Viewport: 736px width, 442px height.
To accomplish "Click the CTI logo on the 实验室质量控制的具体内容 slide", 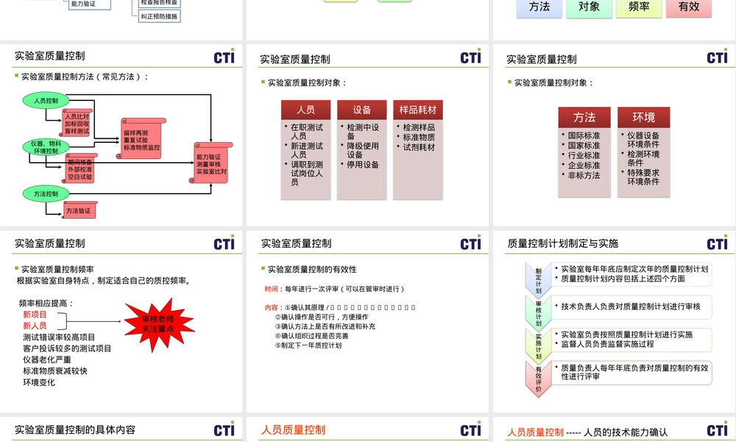I will tap(224, 429).
